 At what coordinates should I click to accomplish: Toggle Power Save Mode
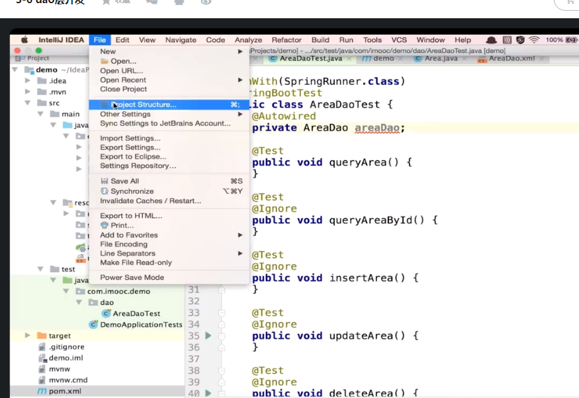click(169, 277)
